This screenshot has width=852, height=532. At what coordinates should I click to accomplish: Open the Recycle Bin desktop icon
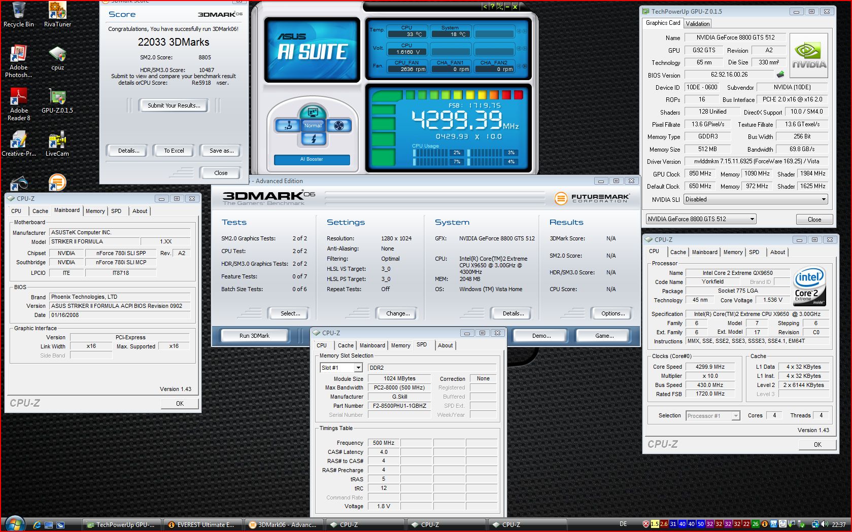pyautogui.click(x=18, y=15)
